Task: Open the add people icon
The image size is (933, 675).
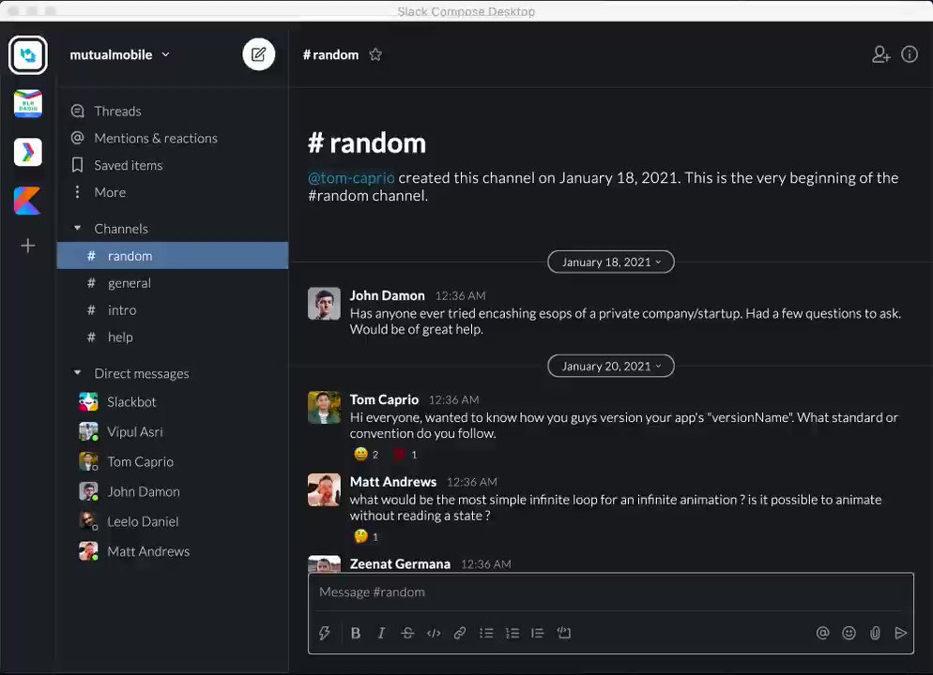Action: [x=881, y=54]
